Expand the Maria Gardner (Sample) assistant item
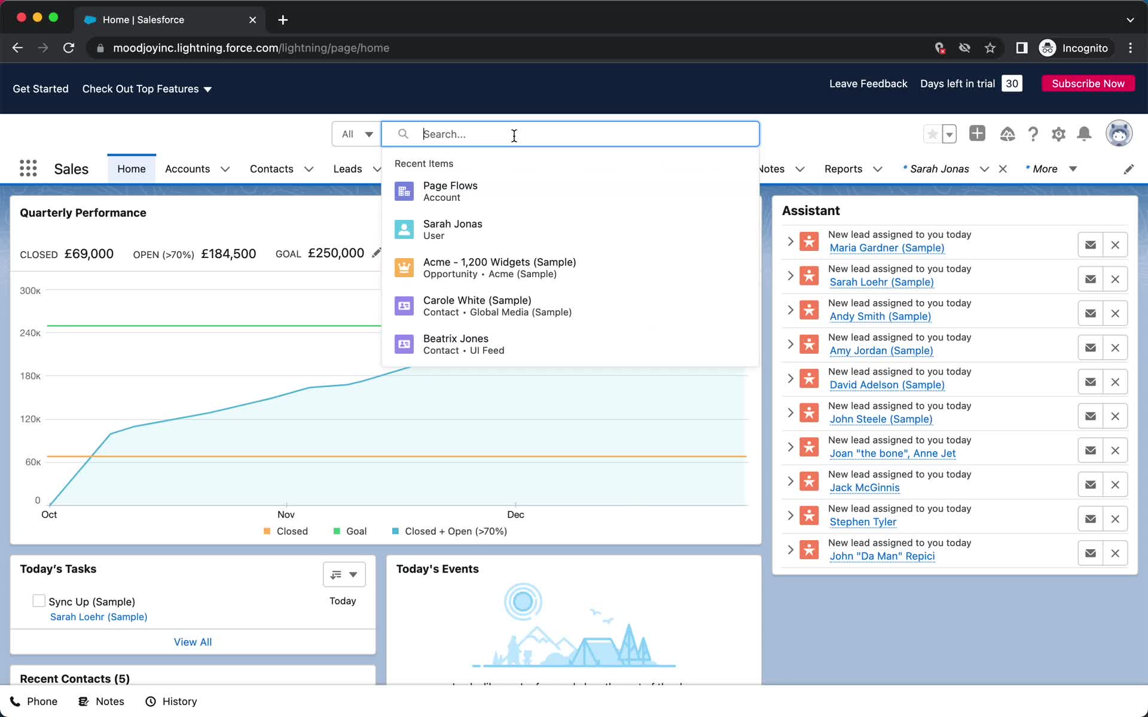 [790, 241]
